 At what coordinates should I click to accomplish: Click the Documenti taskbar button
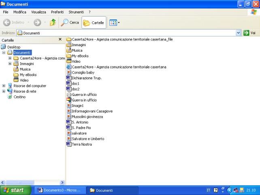coord(112,191)
